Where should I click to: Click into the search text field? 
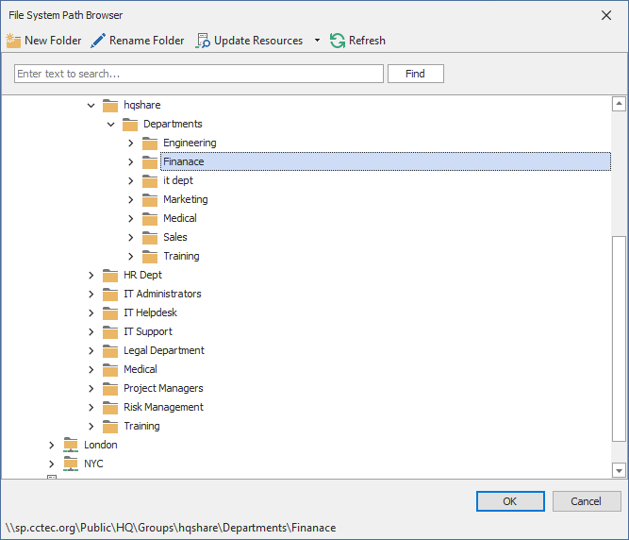[198, 74]
